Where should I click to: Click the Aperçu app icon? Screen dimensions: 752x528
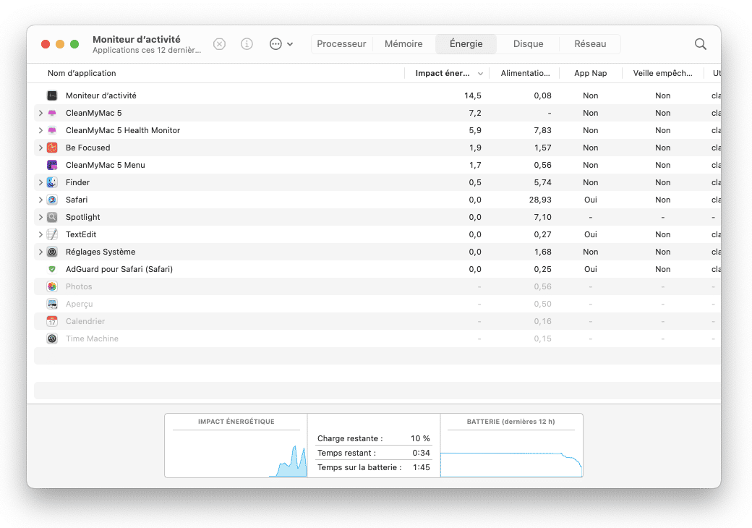coord(52,304)
